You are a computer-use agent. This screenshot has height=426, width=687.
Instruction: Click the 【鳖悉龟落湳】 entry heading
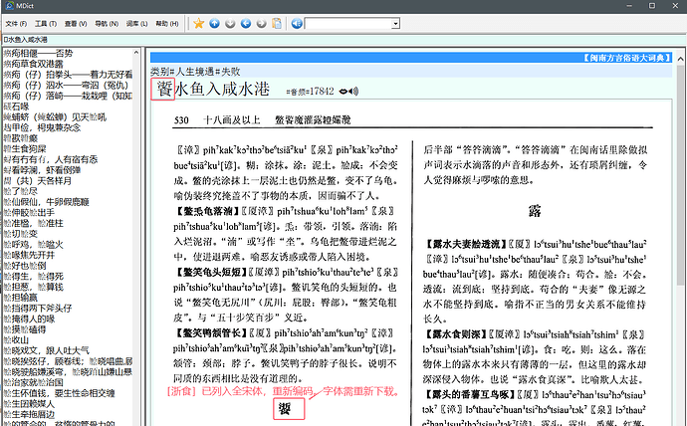[206, 211]
